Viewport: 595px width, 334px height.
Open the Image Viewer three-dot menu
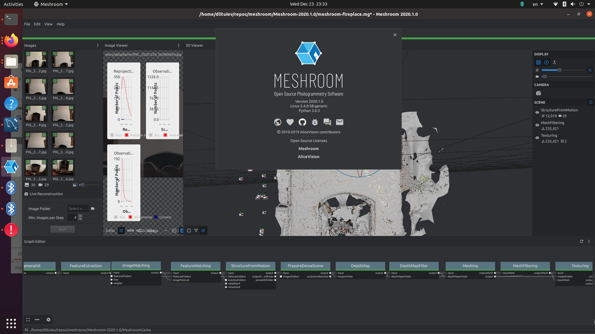(178, 45)
